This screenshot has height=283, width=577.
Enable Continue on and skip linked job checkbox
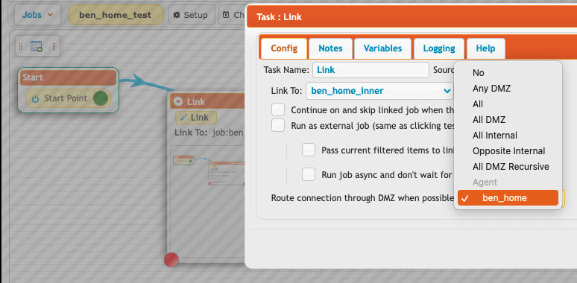tap(278, 110)
